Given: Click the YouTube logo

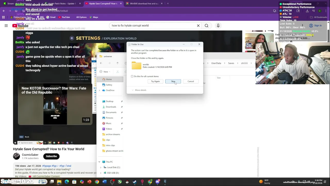Looking at the screenshot, I should click(x=20, y=26).
